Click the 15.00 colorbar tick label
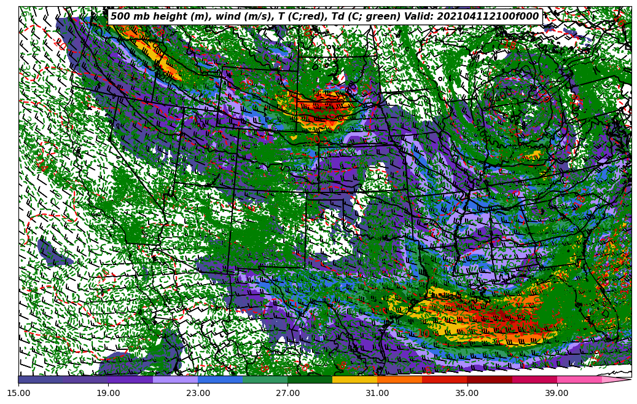 18,392
